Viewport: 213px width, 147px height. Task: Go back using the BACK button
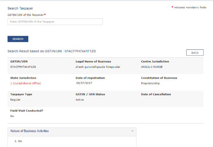coord(195,53)
